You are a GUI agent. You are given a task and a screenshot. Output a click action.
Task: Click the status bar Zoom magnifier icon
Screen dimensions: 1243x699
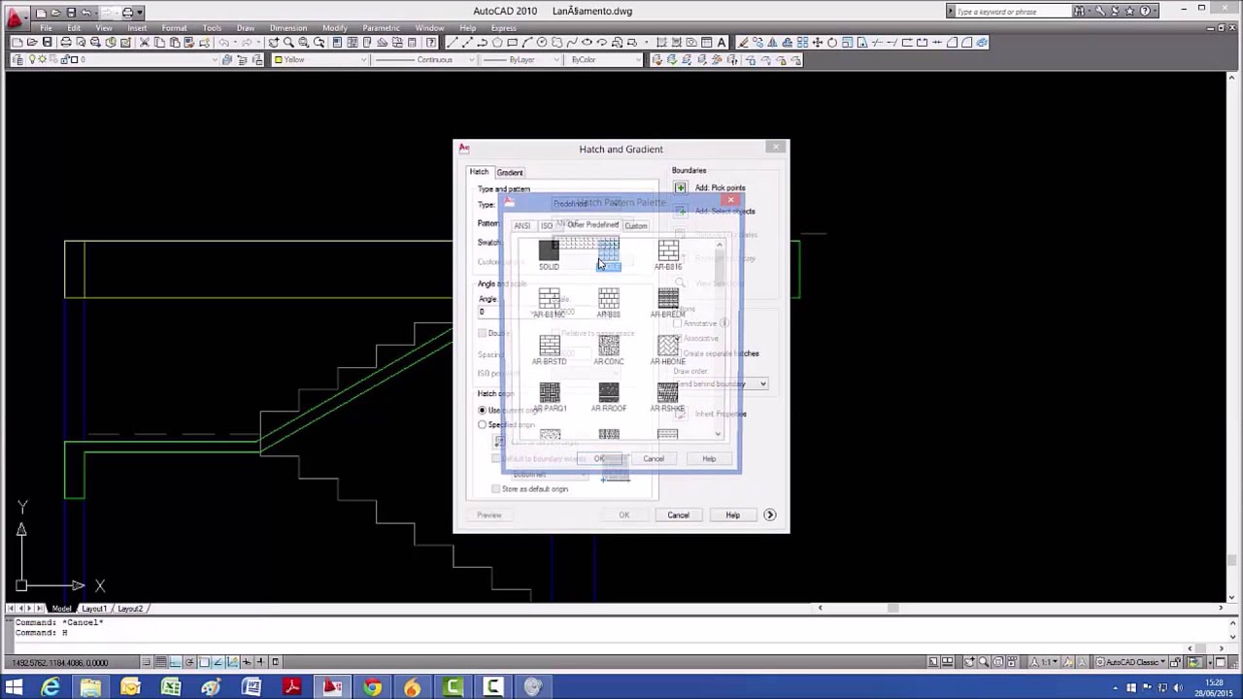point(983,662)
